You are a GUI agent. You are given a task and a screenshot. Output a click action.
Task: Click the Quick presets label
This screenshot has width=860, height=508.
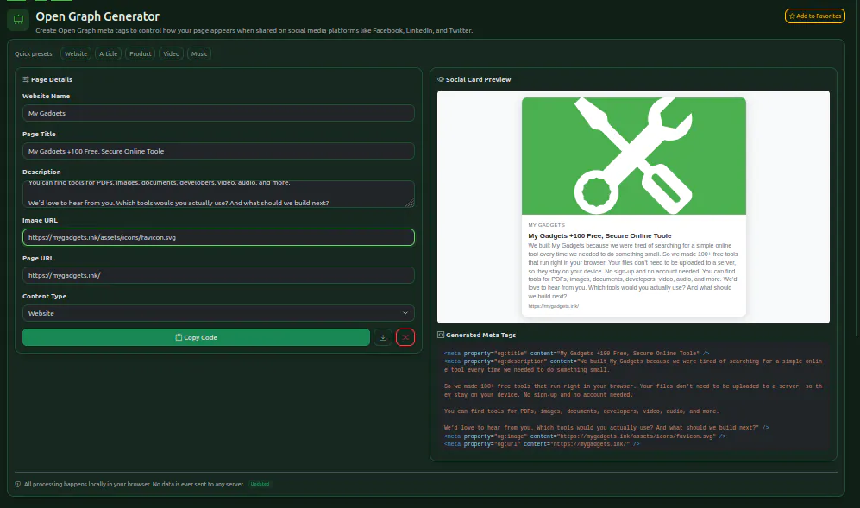coord(34,53)
